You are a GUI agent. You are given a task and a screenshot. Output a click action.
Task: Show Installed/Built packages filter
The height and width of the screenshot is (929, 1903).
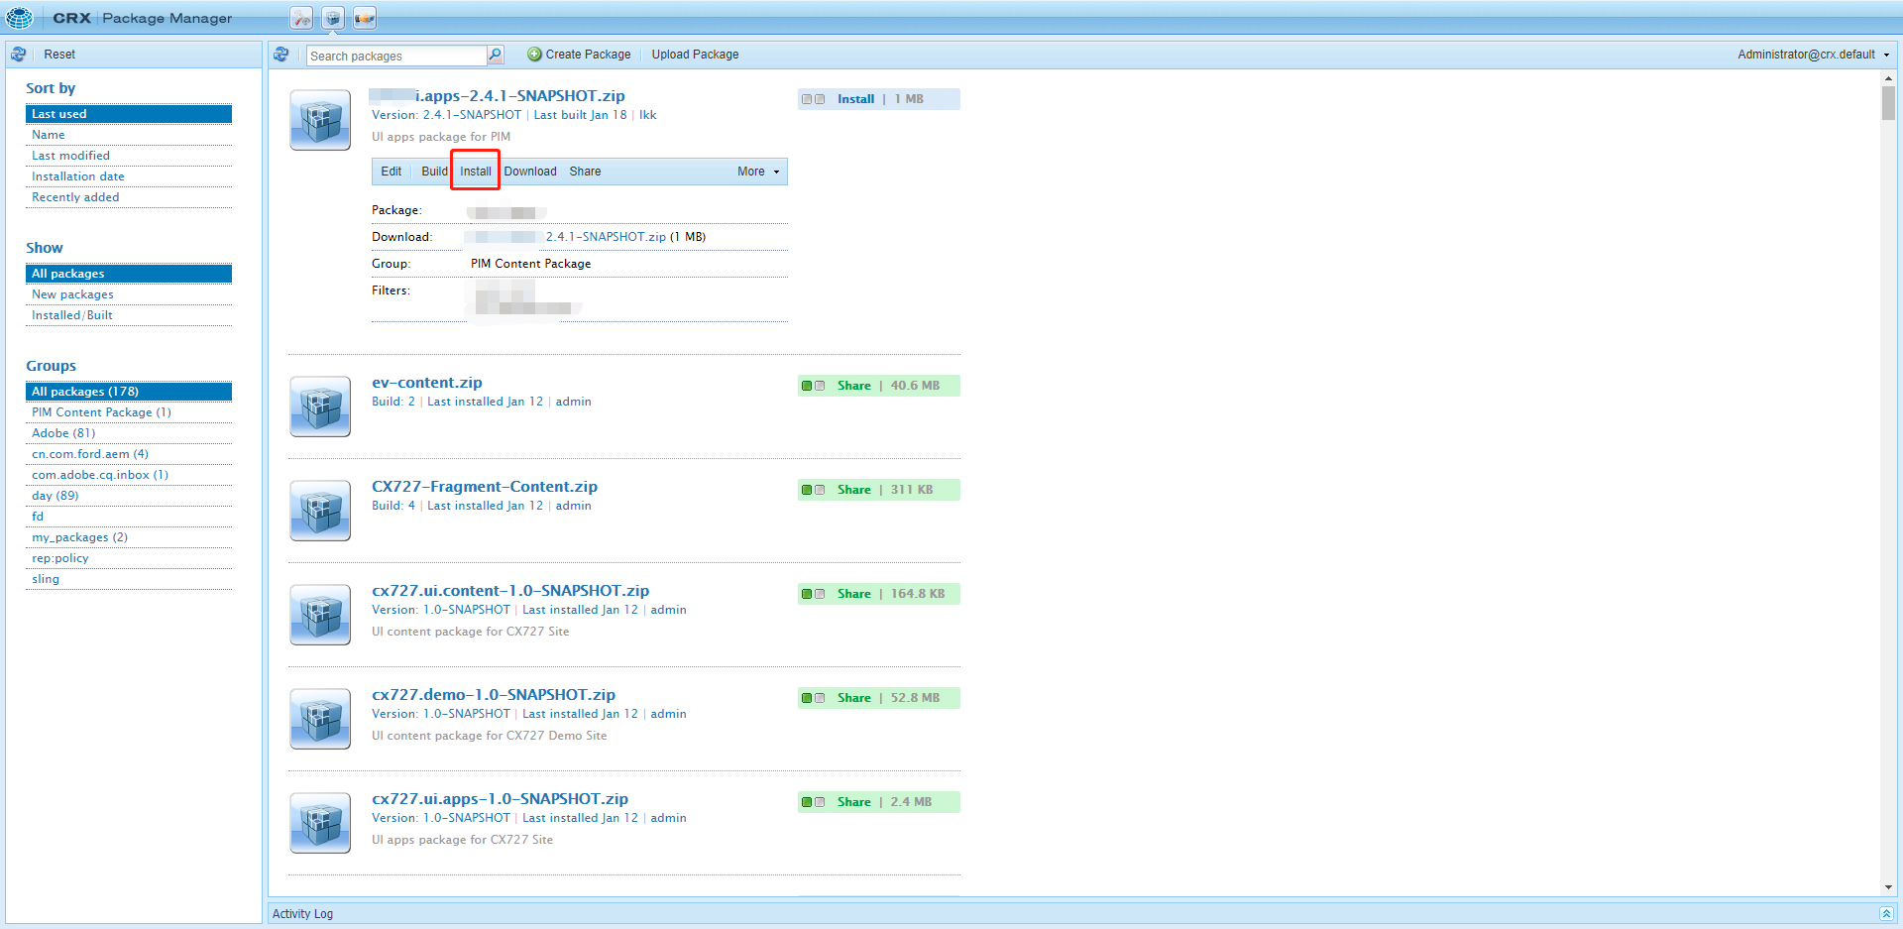pyautogui.click(x=129, y=315)
